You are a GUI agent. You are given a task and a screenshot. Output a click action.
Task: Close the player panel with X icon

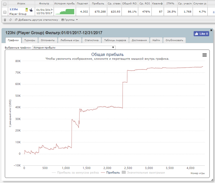point(211,30)
